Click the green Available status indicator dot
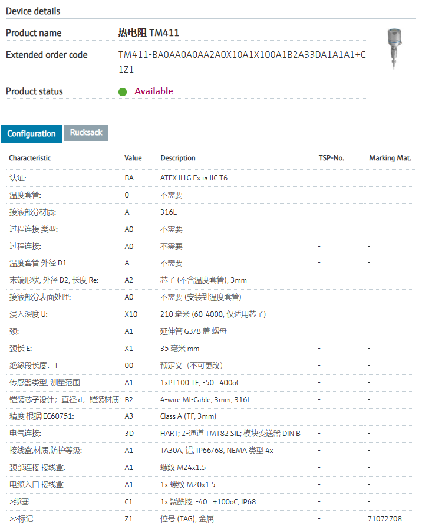This screenshot has width=422, height=532. point(123,92)
